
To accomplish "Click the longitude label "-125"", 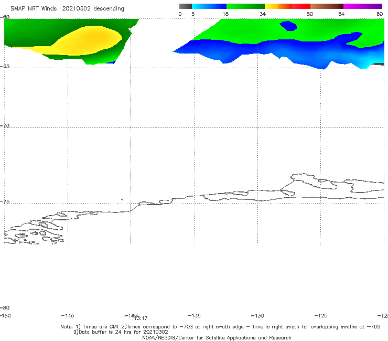I will coord(321,316).
